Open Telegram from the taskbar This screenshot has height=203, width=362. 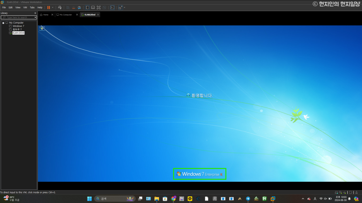(248, 199)
